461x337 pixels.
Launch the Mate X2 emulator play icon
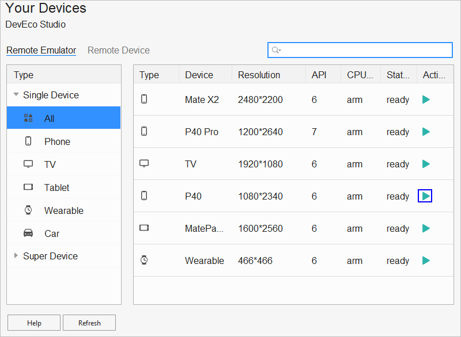pyautogui.click(x=426, y=99)
